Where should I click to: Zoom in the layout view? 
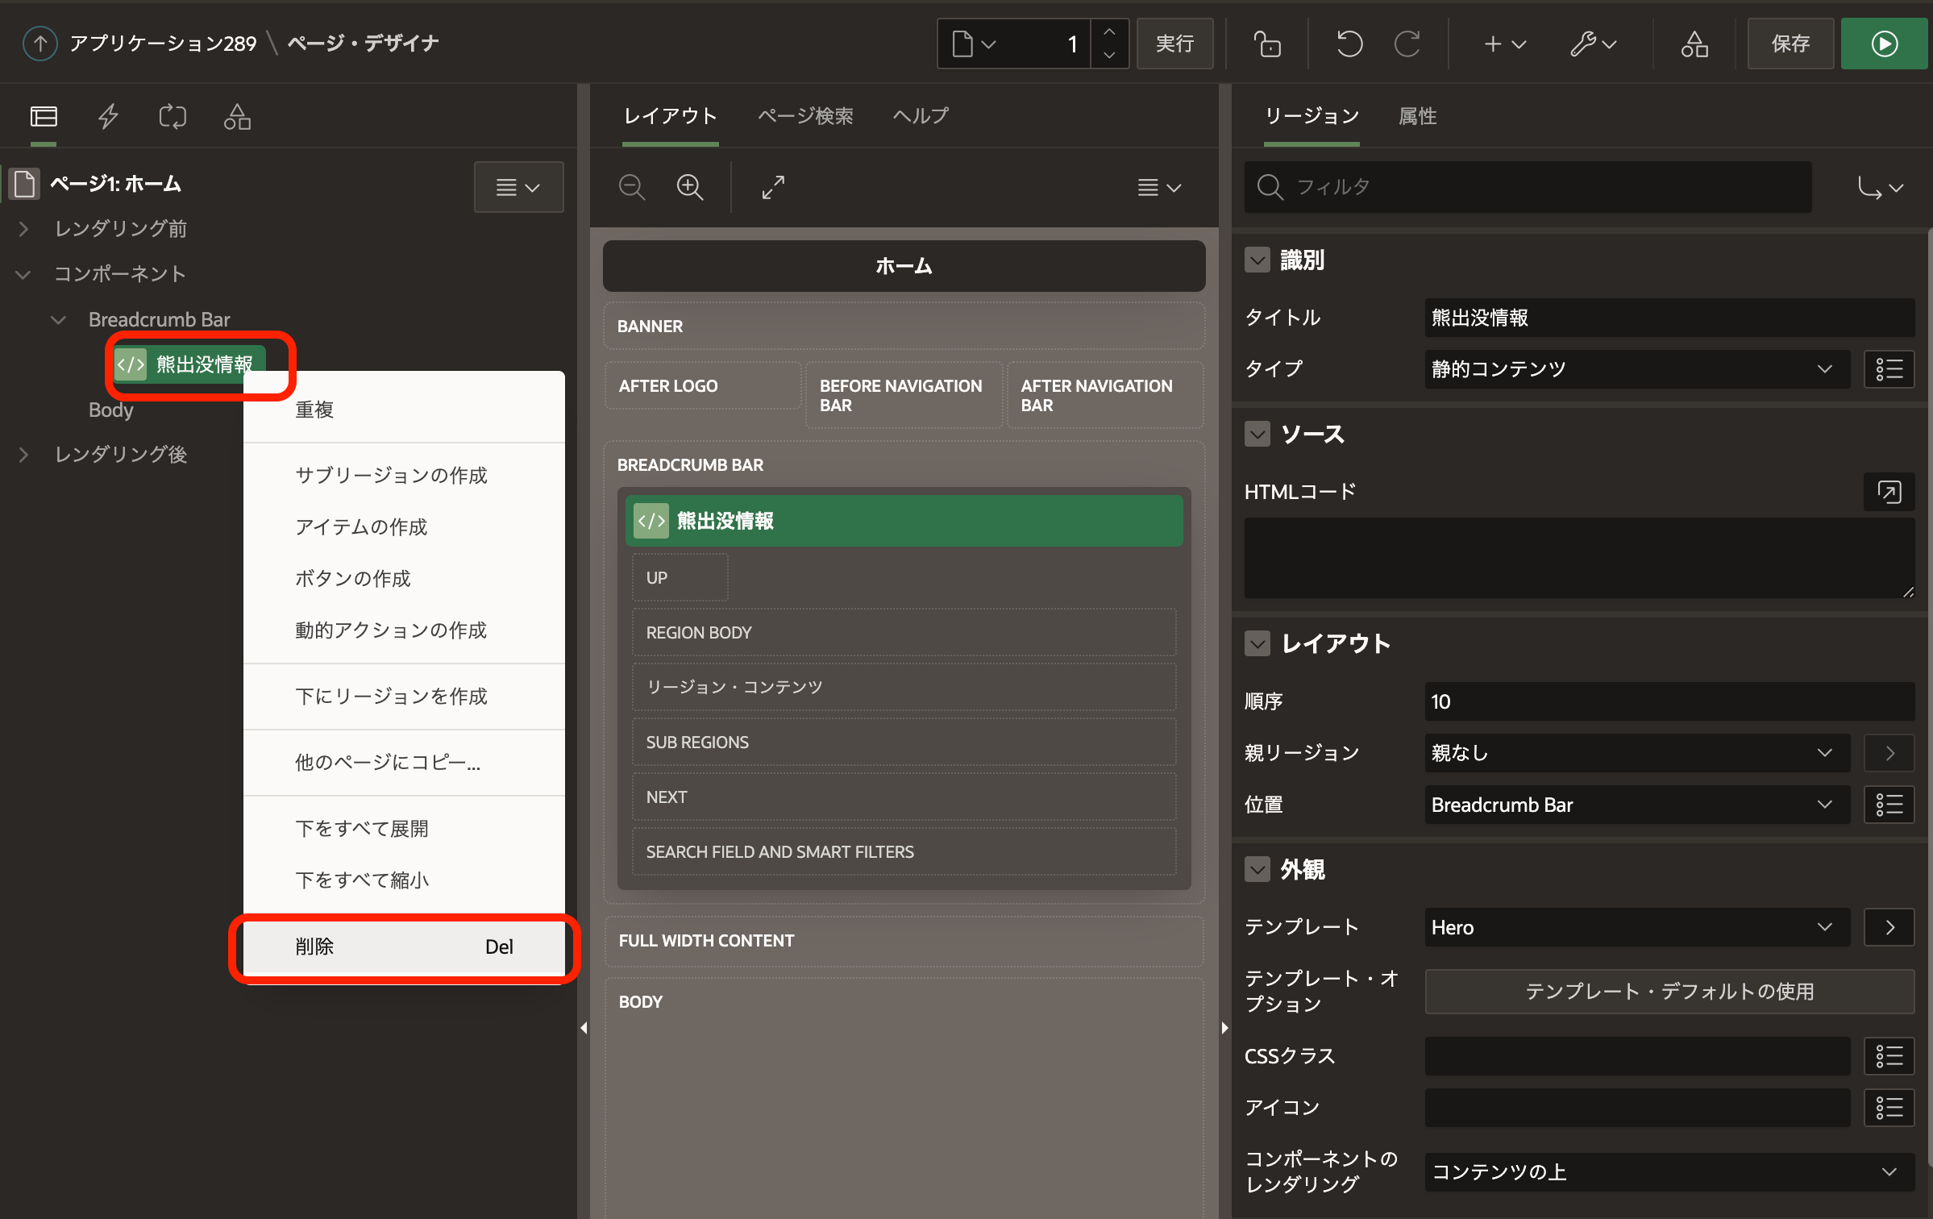(x=689, y=187)
